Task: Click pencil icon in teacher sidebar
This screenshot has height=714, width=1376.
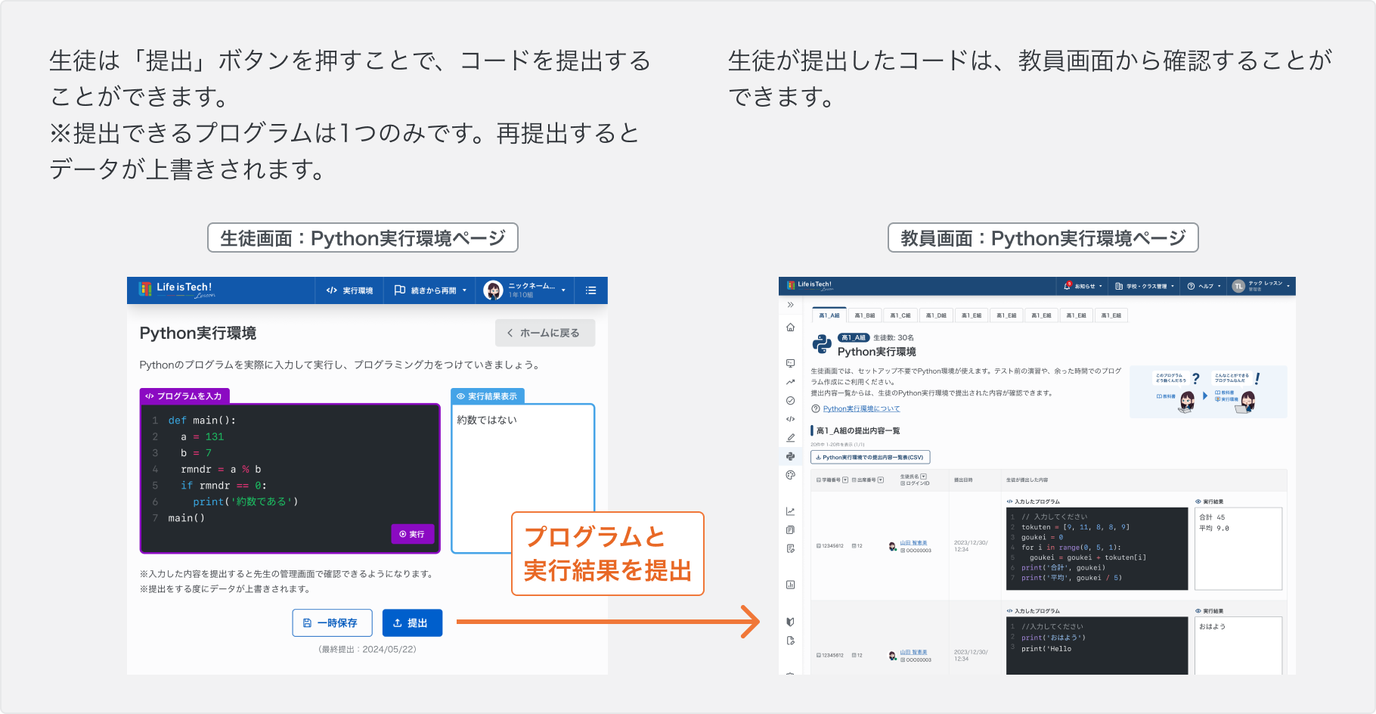Action: 790,438
